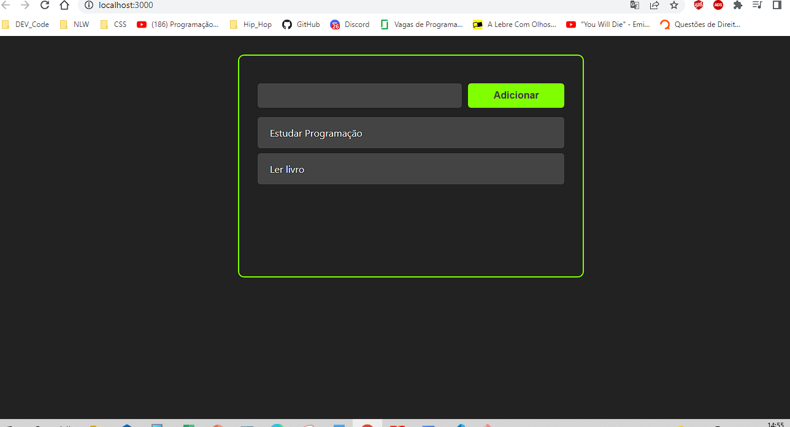Select the Ler livro task item
Image resolution: width=790 pixels, height=427 pixels.
(410, 169)
